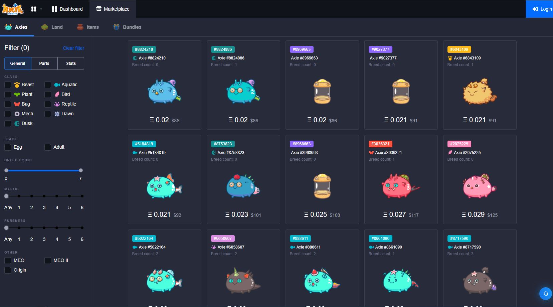553x307 pixels.
Task: Open the egg image of Axie #8969663
Action: click(x=322, y=92)
